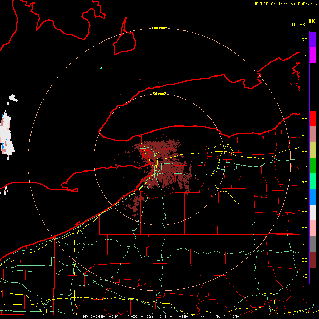Select the red HA legend swatch

click(x=313, y=118)
